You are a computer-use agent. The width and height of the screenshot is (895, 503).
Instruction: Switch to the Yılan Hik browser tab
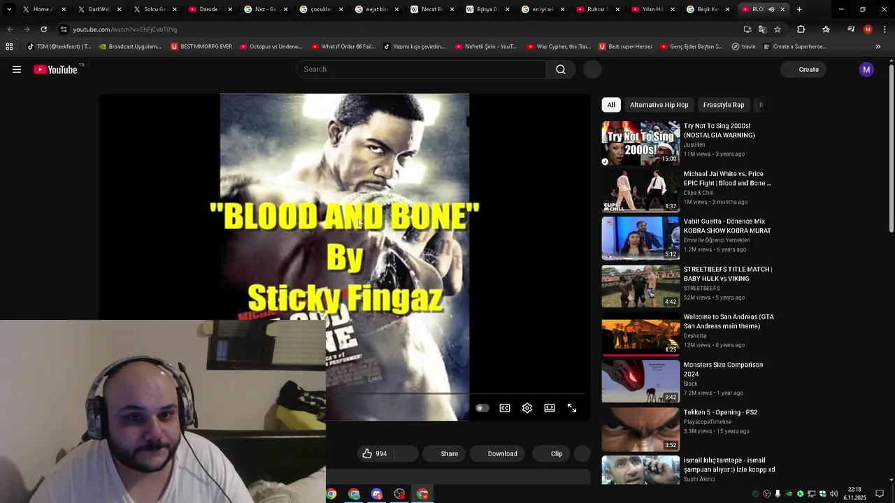654,9
